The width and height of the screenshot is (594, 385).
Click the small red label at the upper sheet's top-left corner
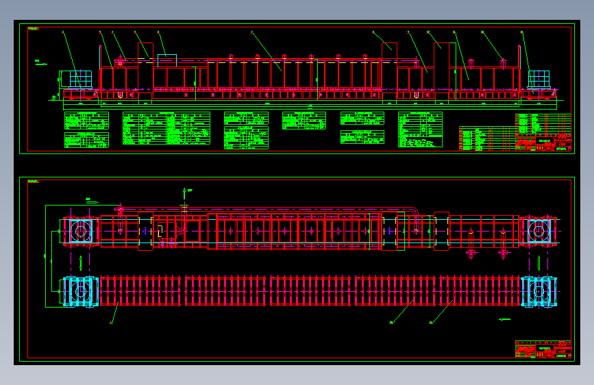[x=33, y=28]
